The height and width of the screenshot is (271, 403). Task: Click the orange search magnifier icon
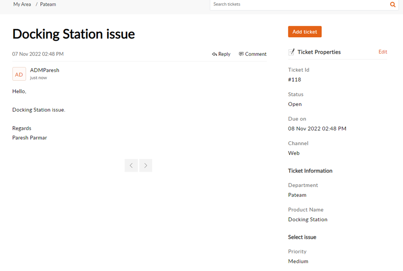pos(392,5)
